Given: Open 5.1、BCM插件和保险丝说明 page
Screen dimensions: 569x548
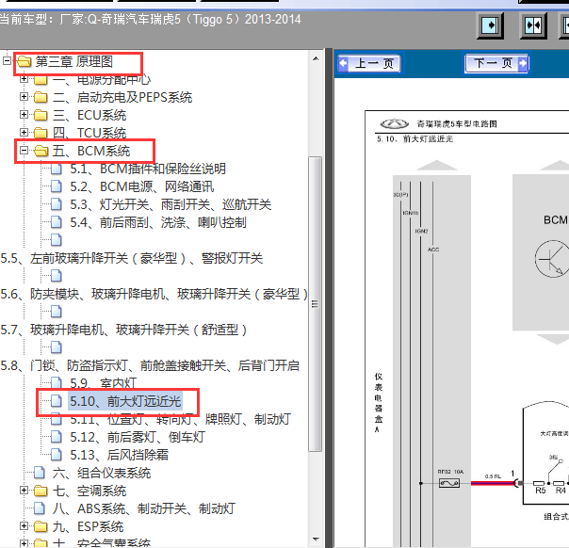Looking at the screenshot, I should coord(148,169).
